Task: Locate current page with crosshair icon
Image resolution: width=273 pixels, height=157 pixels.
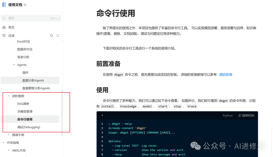Action: point(51,35)
